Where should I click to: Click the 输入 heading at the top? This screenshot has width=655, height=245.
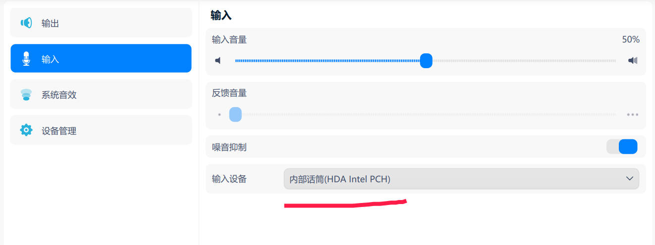coord(221,15)
